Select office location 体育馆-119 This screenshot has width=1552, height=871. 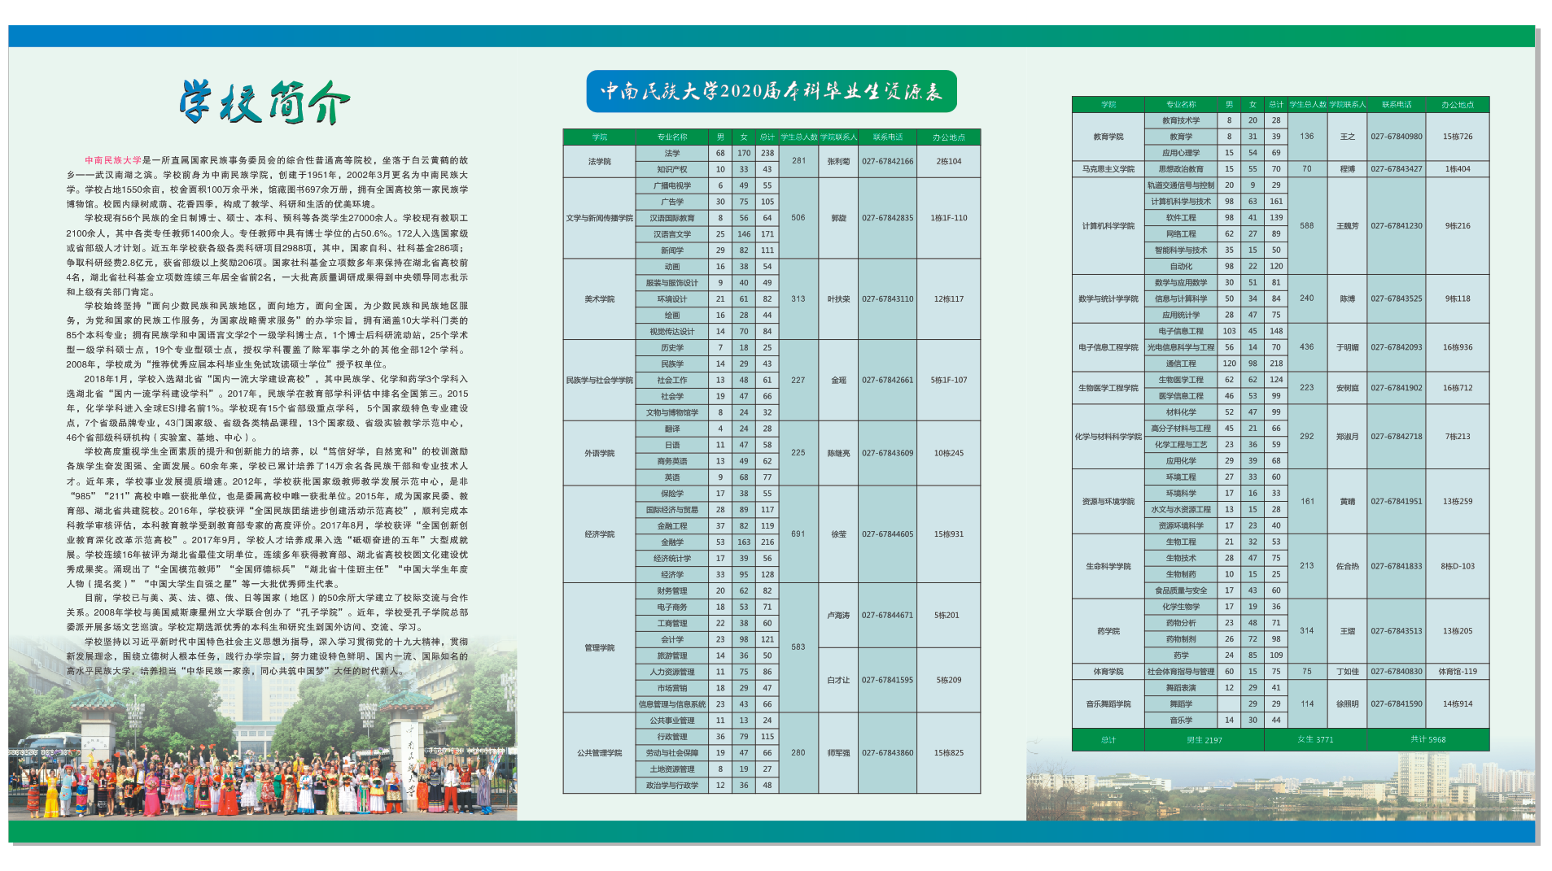(x=1457, y=672)
